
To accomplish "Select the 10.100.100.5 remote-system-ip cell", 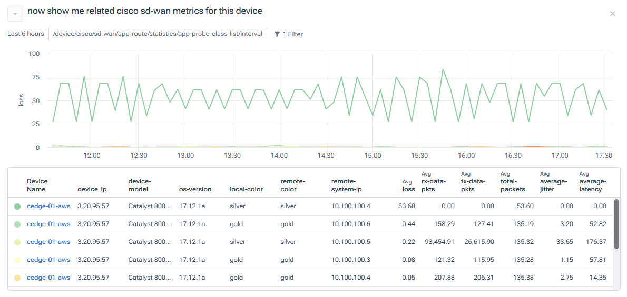I will tap(351, 242).
